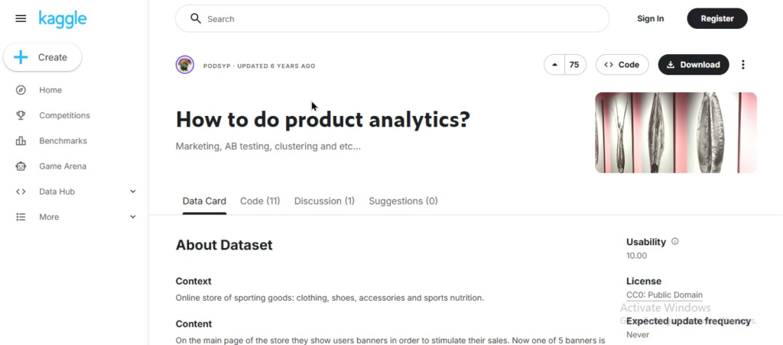Click the Usability info icon
The width and height of the screenshot is (783, 345).
674,241
